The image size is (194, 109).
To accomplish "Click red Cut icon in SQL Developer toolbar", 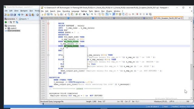I will 27,15.
